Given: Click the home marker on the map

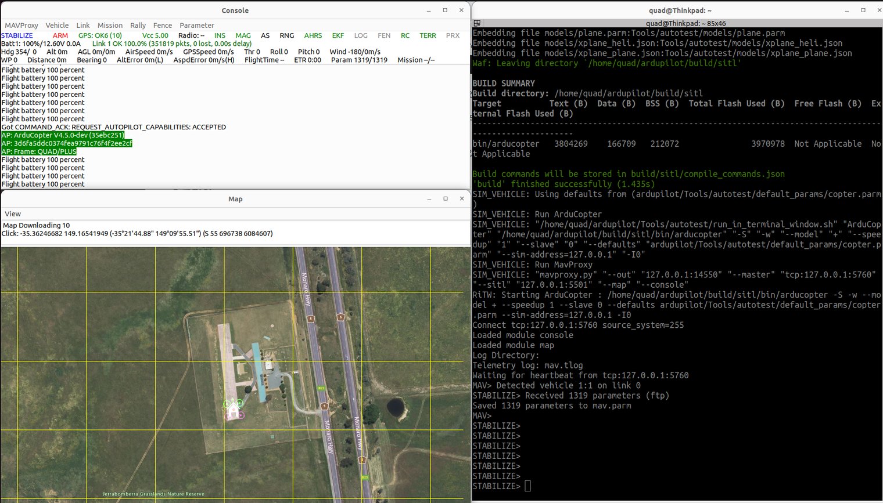Looking at the screenshot, I should [x=234, y=411].
